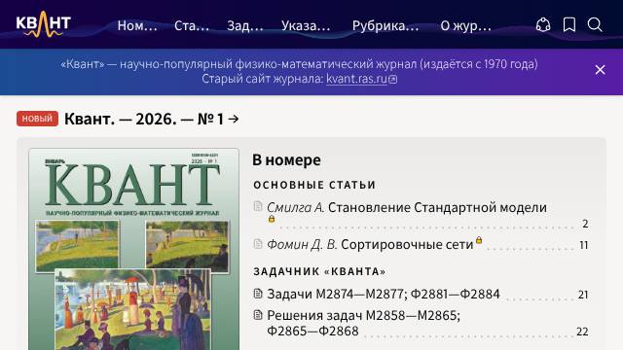
Task: Click document icon beside Решения задач
Action: (258, 315)
